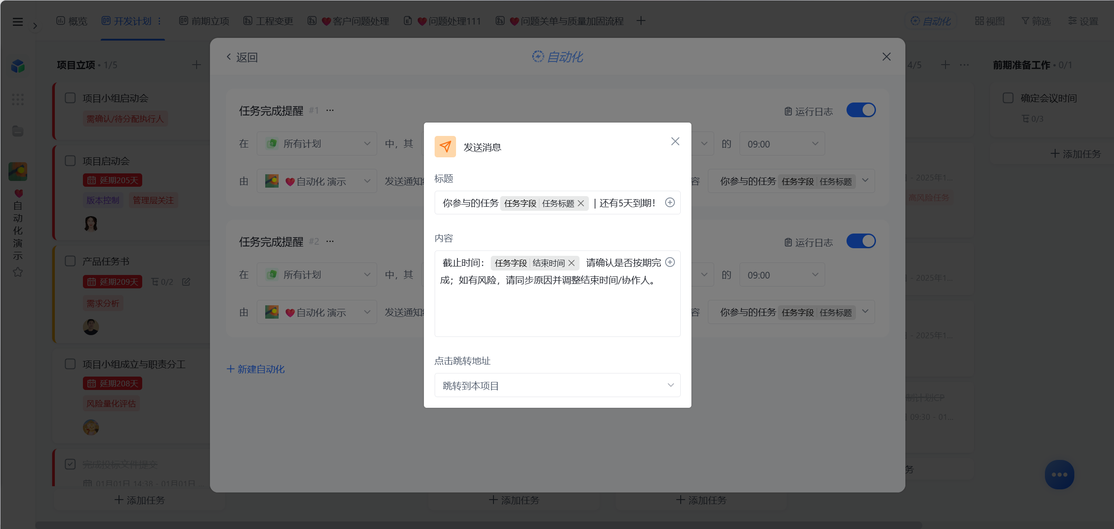Open 自动化 演示 sender dropdown in rule #2

coord(317,312)
